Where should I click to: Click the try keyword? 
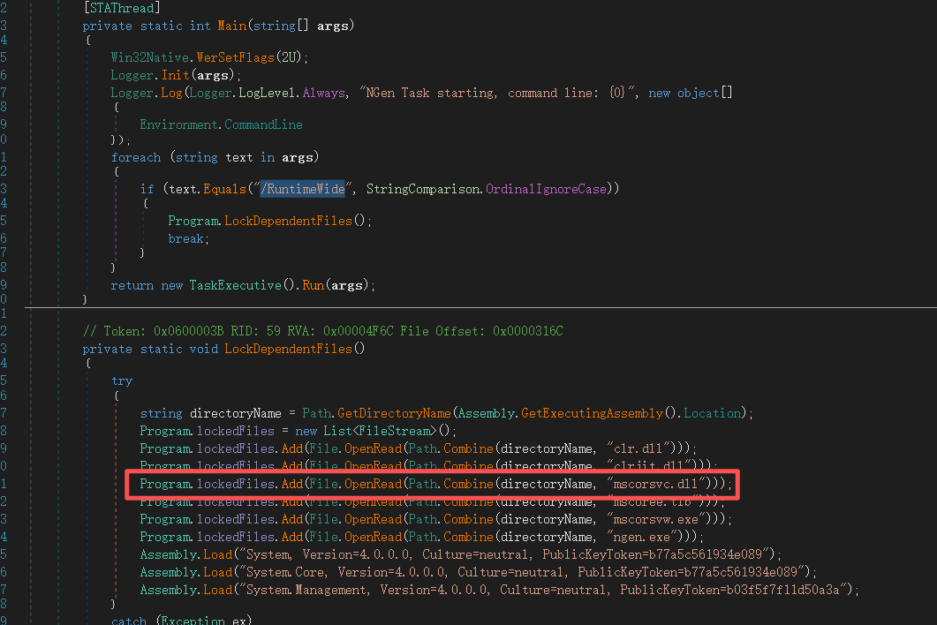tap(122, 381)
